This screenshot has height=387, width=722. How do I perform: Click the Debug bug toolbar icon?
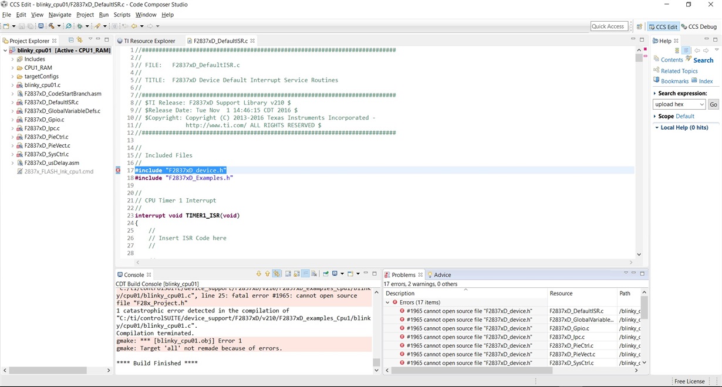pyautogui.click(x=80, y=26)
